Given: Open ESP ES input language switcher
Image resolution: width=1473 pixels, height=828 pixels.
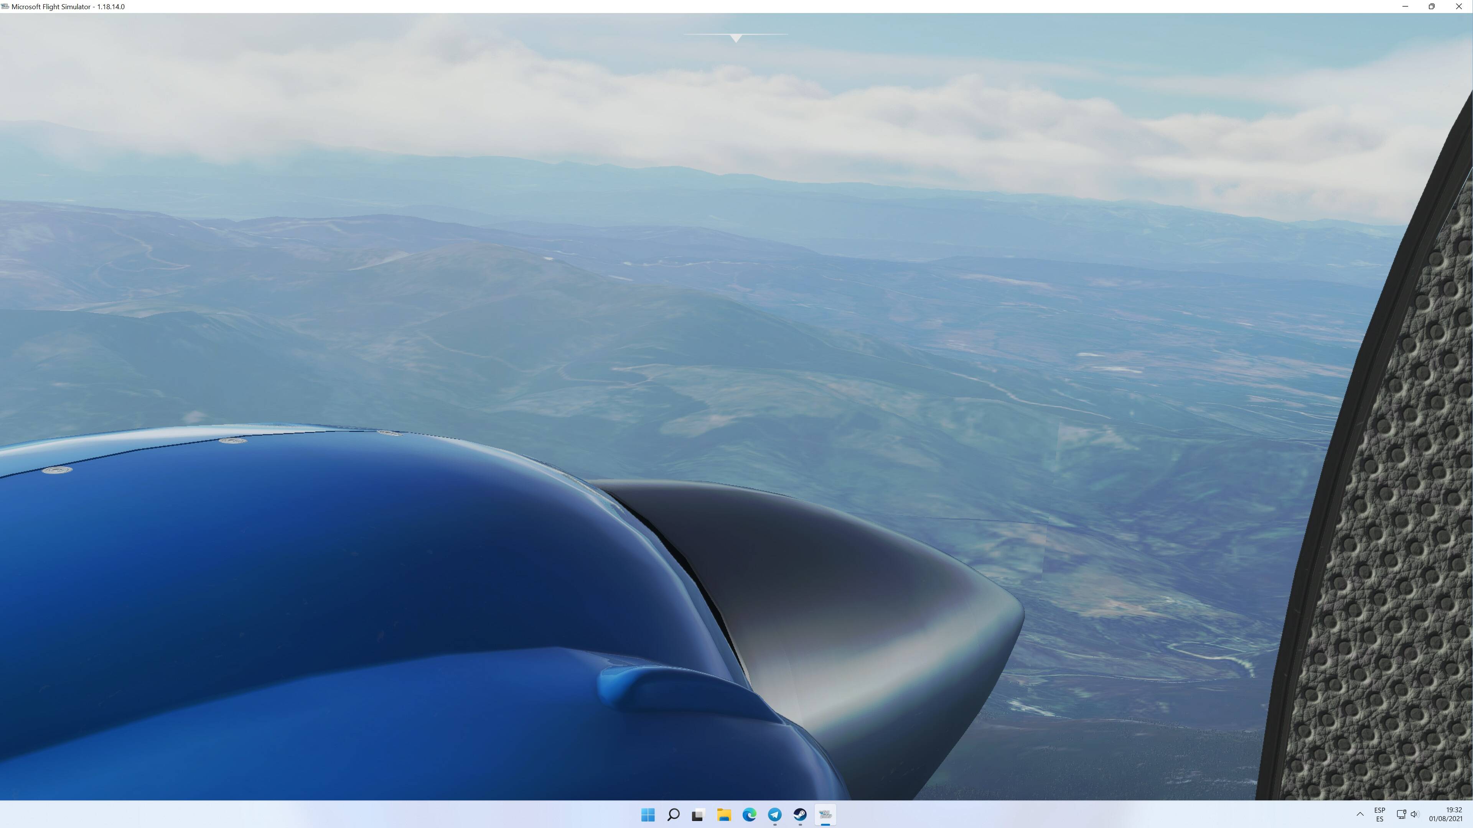Looking at the screenshot, I should (x=1380, y=814).
